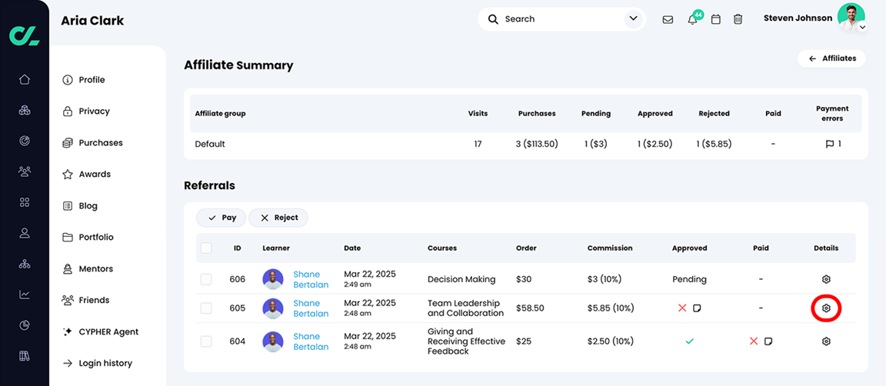This screenshot has height=386, width=886.
Task: Open the Portfolio menu item
Action: [x=88, y=238]
